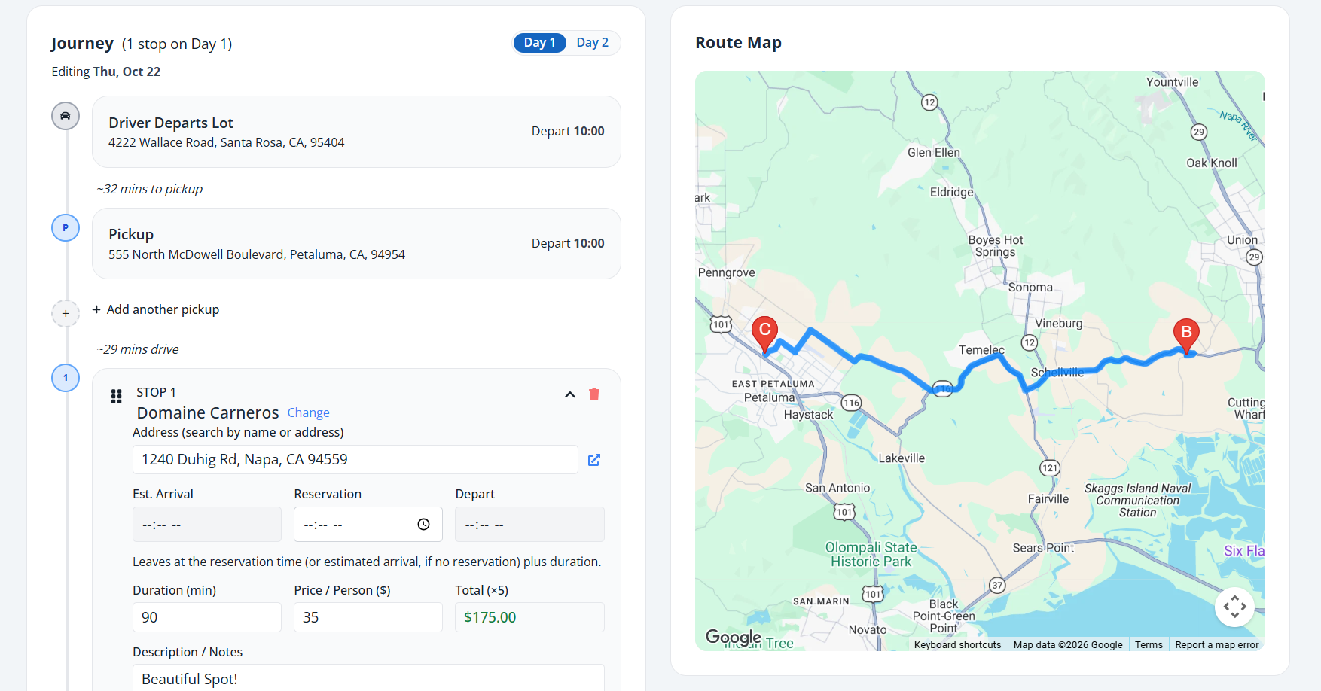Click the 'Editing Thu, Oct 22' text
Viewport: 1321px width, 691px height.
pyautogui.click(x=105, y=72)
